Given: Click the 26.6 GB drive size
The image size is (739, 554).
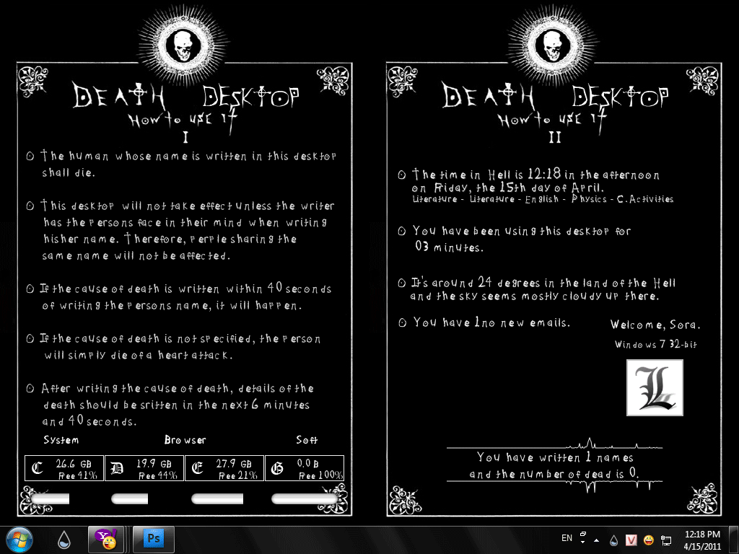Looking at the screenshot, I should [x=74, y=464].
